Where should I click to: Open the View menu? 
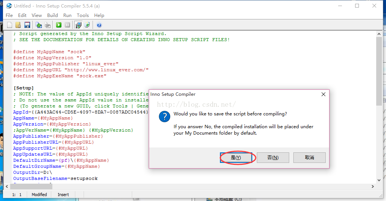pyautogui.click(x=37, y=15)
